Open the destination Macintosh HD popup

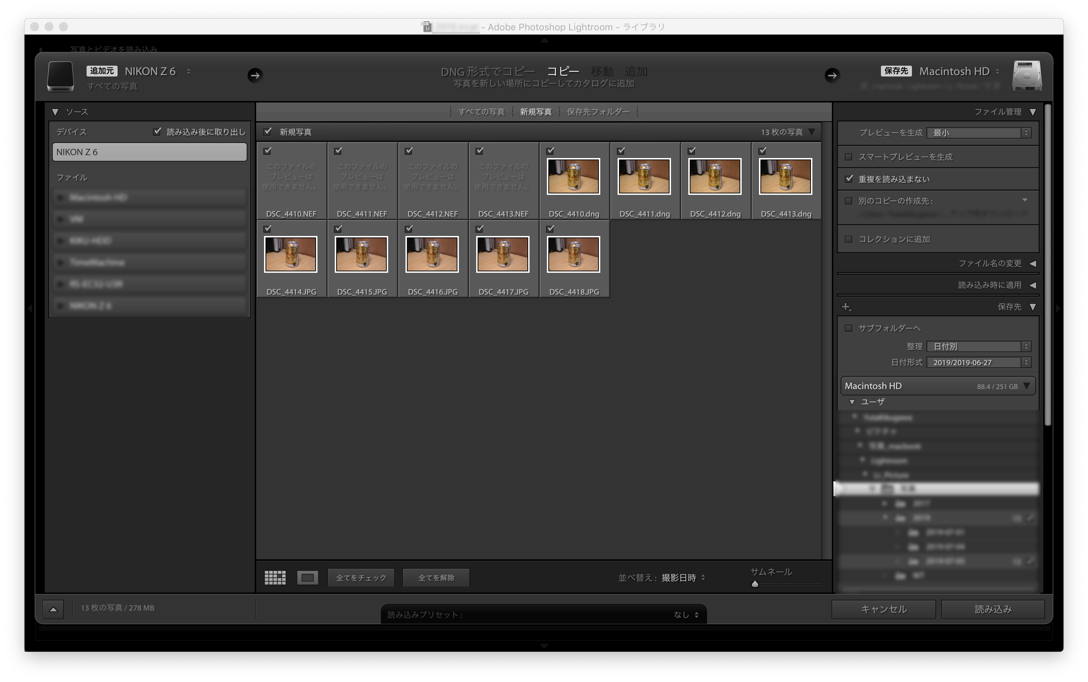(x=960, y=71)
